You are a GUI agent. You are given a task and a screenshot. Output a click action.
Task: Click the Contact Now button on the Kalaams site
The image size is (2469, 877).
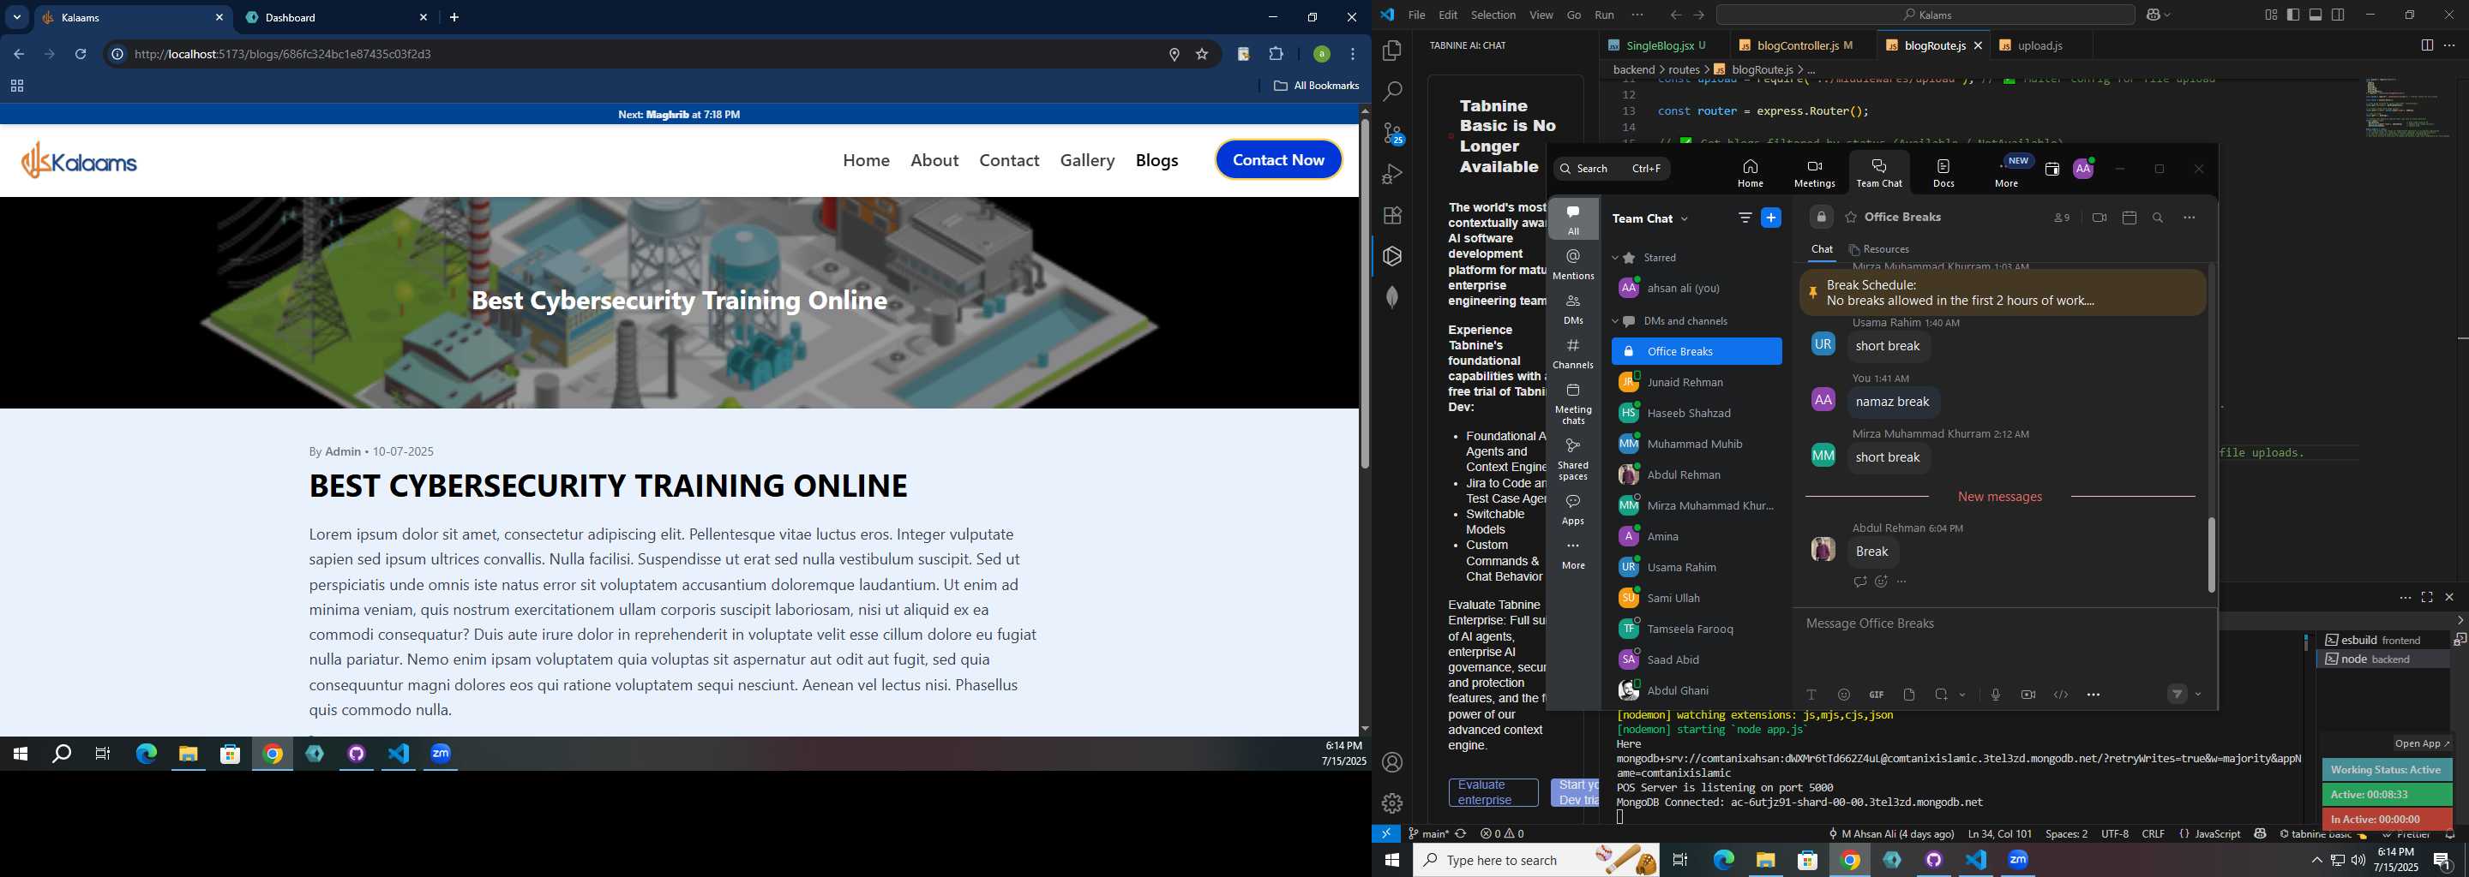coord(1278,160)
